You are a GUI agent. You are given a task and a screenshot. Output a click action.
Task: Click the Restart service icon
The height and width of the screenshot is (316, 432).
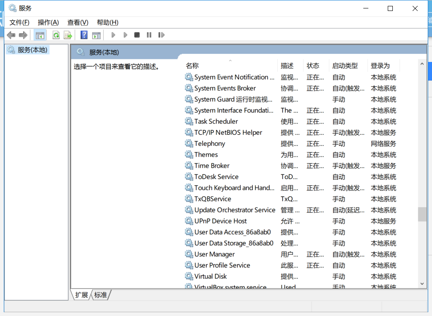pos(161,35)
